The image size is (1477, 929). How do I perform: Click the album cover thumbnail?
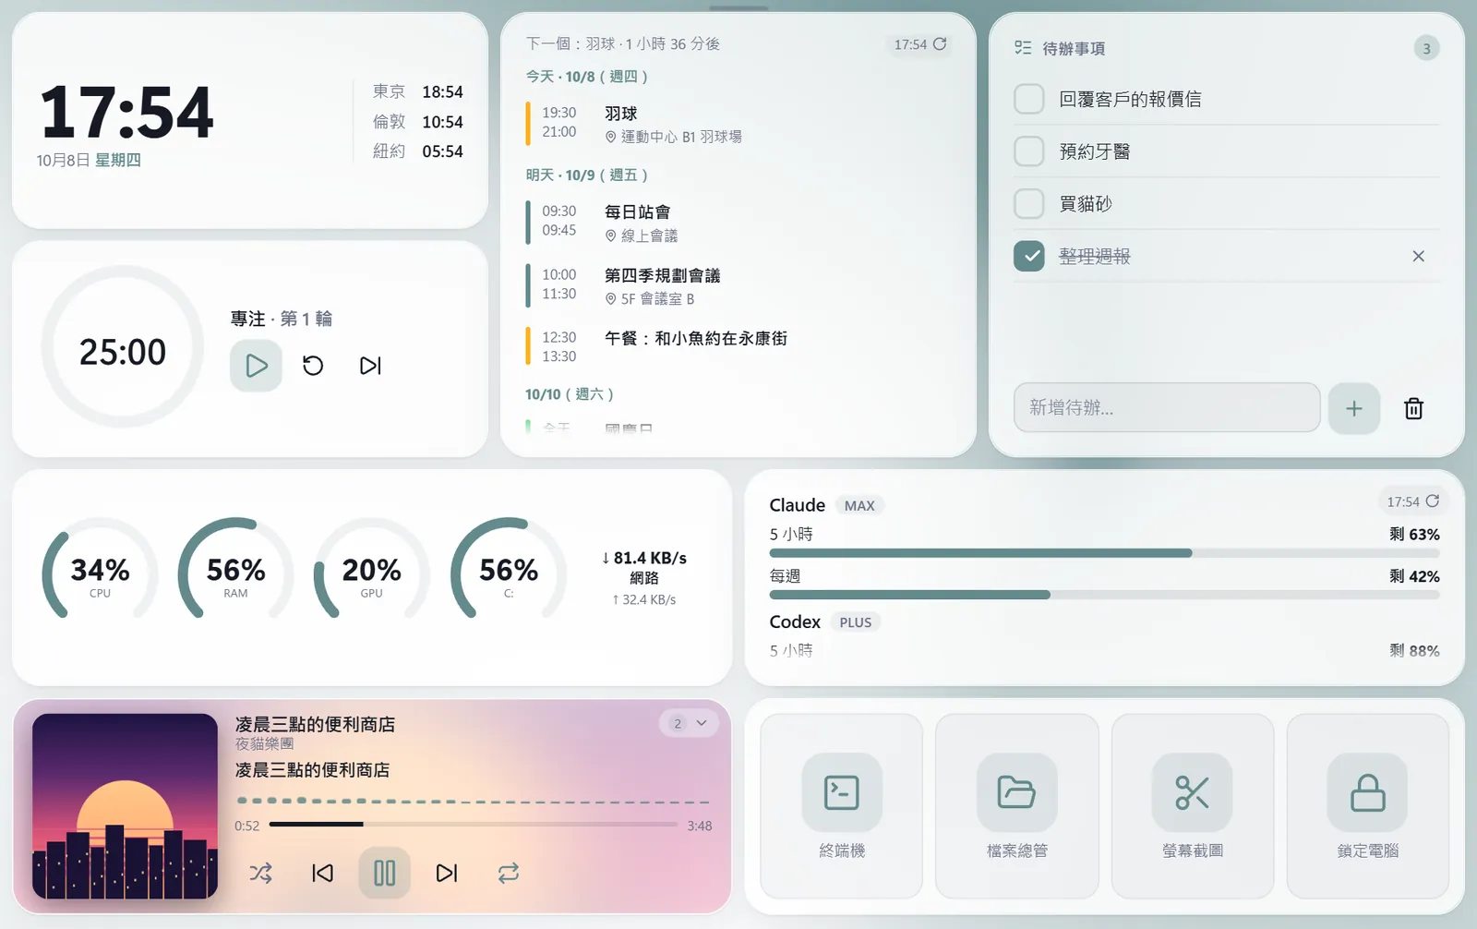(x=125, y=806)
